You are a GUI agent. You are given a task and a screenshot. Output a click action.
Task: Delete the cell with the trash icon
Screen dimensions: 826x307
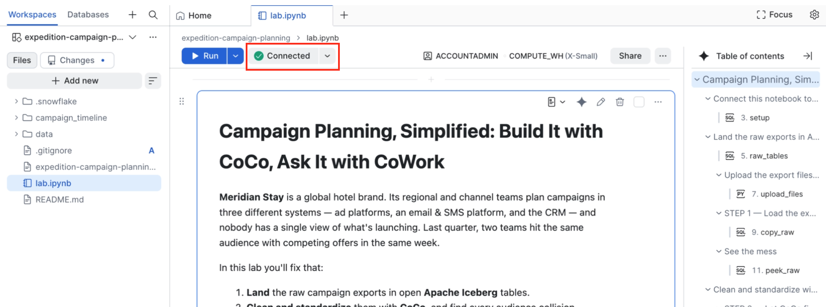pos(620,102)
